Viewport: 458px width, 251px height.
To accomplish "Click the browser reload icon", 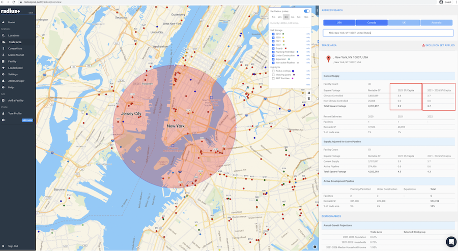I will click(x=14, y=2).
